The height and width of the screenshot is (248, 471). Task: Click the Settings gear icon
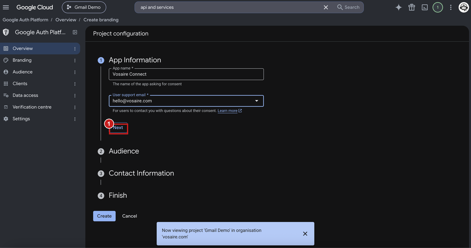click(6, 119)
